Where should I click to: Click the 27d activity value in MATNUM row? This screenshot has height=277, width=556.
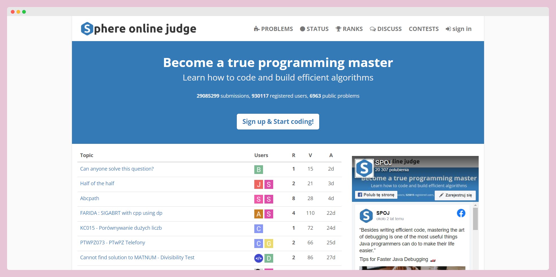point(331,258)
